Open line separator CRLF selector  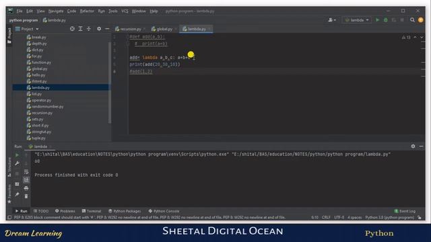pos(326,218)
